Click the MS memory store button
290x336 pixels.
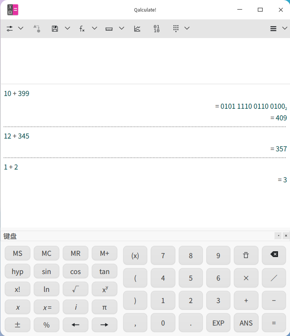(17, 253)
